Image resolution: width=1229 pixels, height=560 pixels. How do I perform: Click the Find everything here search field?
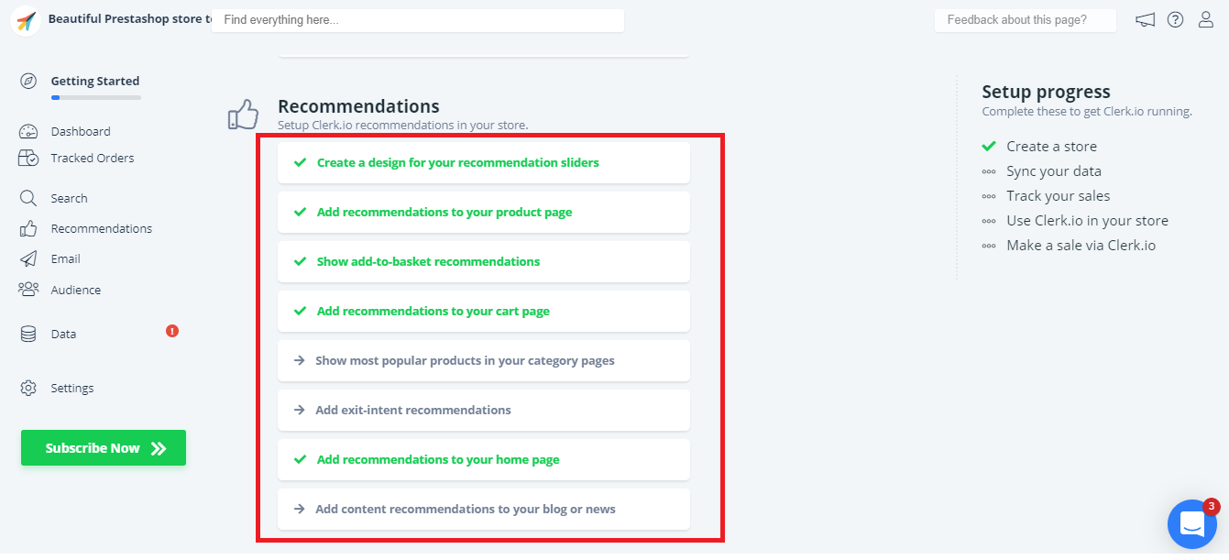click(418, 20)
